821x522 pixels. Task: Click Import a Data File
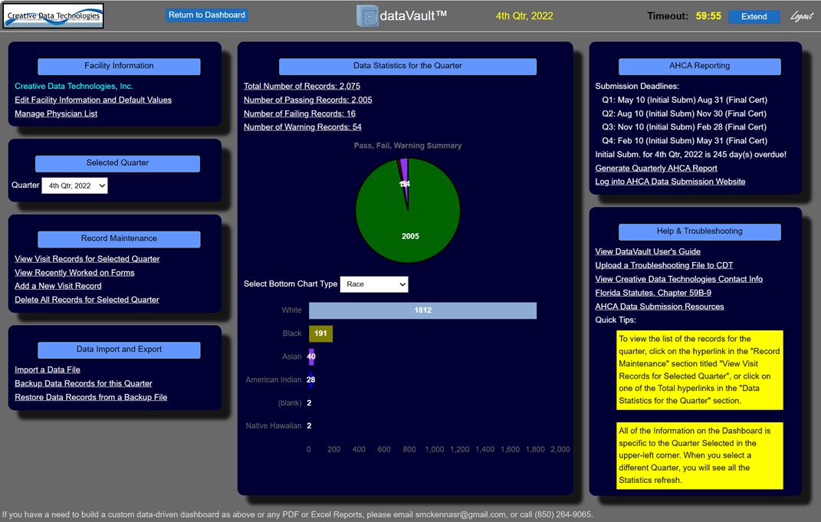tap(47, 369)
